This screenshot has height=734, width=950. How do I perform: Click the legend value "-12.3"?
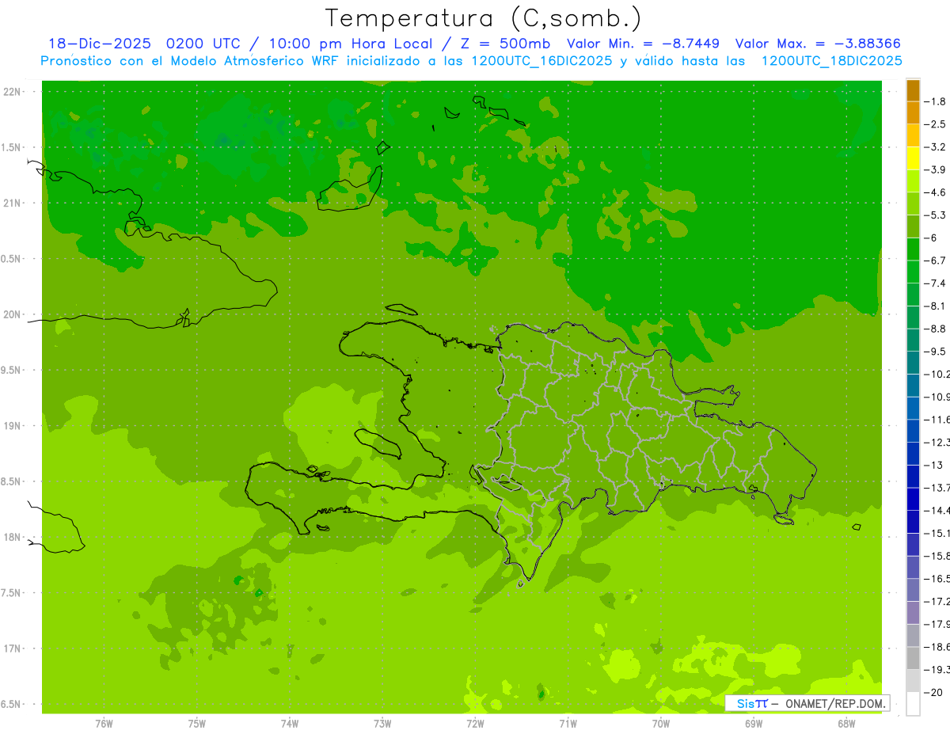937,442
